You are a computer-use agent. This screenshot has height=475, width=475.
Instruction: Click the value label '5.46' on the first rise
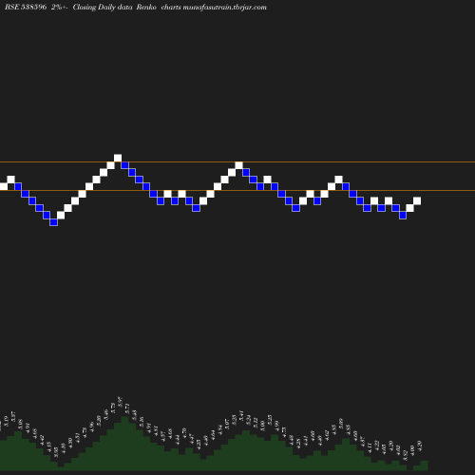pyautogui.click(x=105, y=414)
